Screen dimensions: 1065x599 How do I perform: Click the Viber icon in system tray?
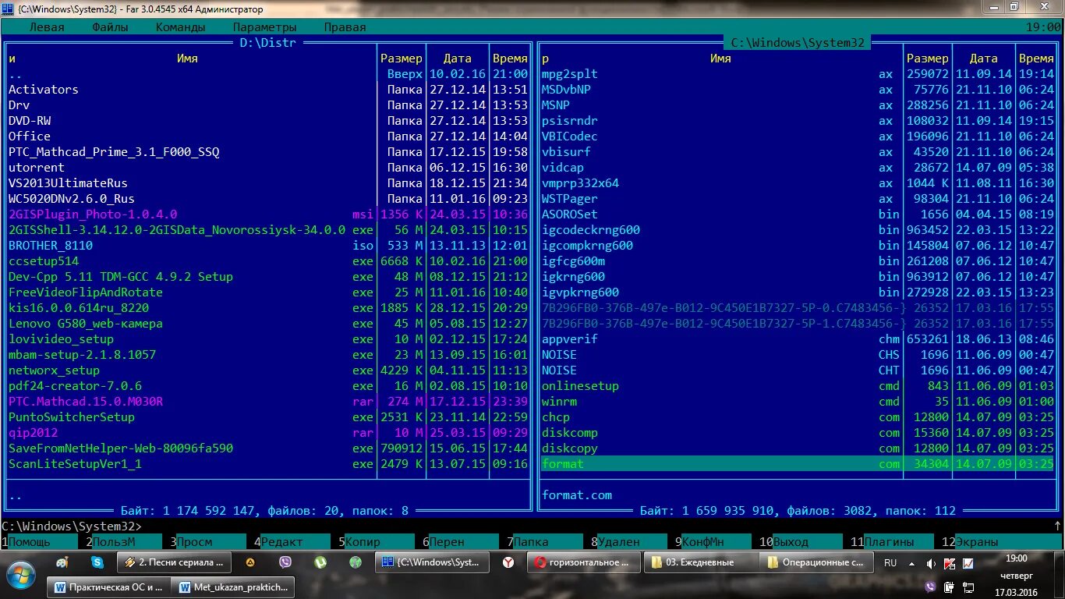pyautogui.click(x=930, y=587)
